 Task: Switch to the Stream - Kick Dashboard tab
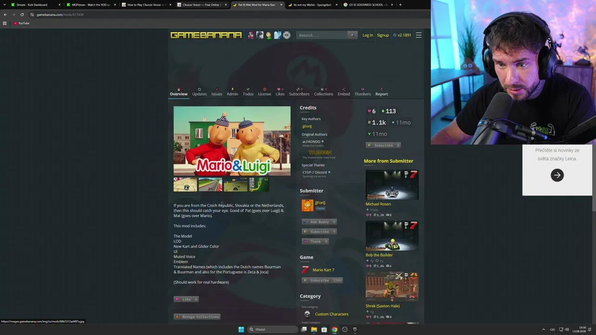36,5
